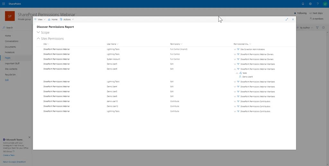Screen dimensions: 329x166
Task: Open the LT account avatar
Action: click(325, 4)
